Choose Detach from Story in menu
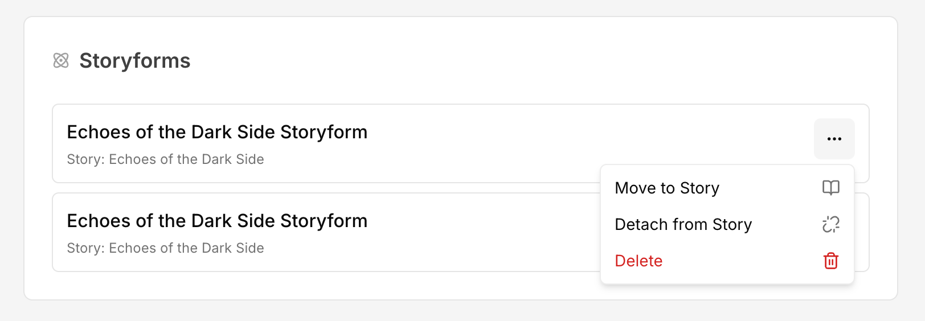This screenshot has width=925, height=321. (x=683, y=224)
